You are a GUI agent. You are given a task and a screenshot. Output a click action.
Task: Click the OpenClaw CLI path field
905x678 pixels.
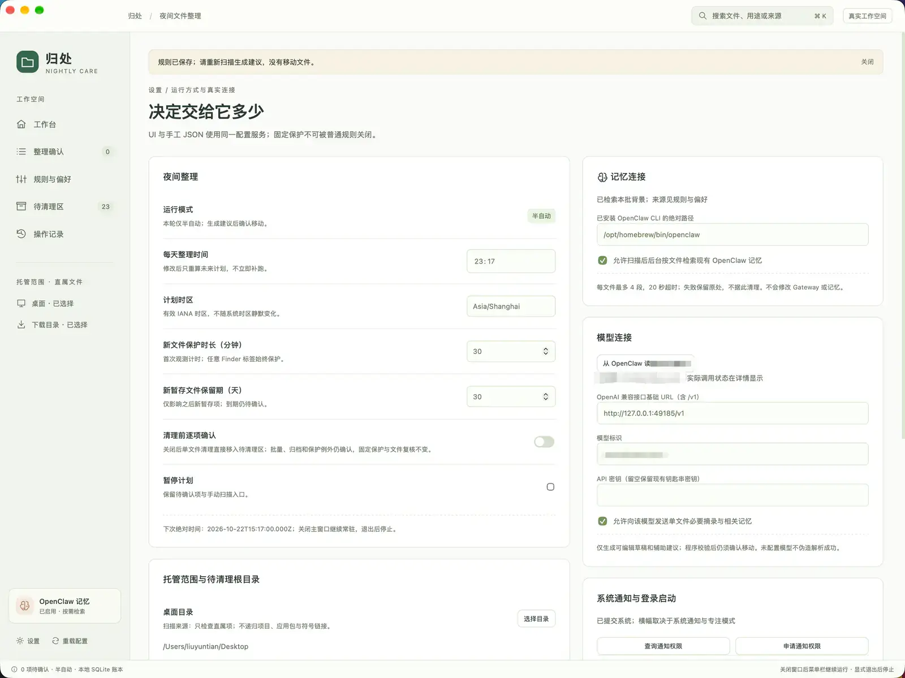point(732,235)
